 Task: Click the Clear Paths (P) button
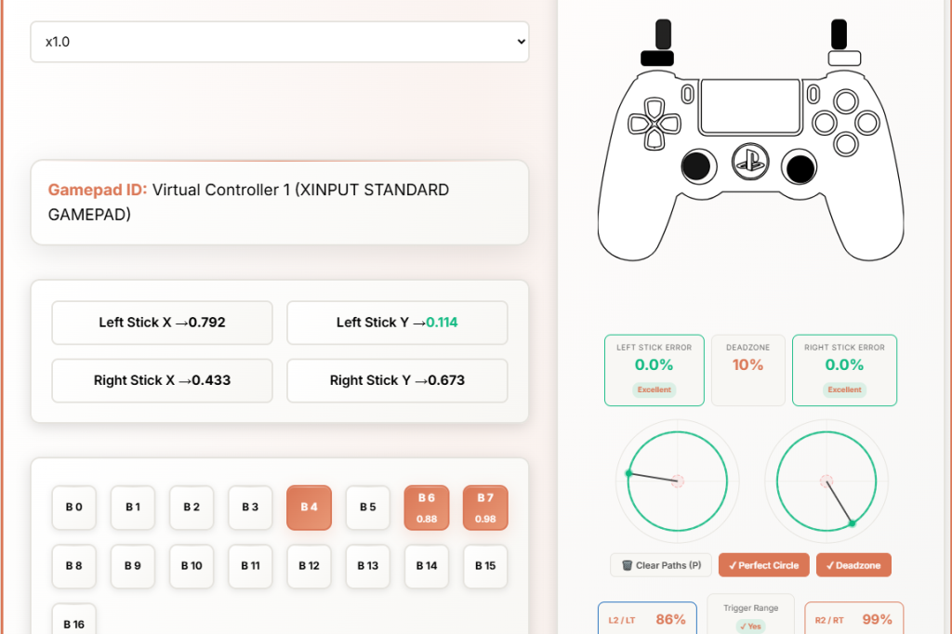(x=660, y=565)
